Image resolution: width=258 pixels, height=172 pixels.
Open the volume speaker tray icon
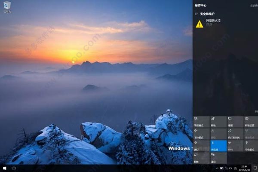click(x=230, y=168)
